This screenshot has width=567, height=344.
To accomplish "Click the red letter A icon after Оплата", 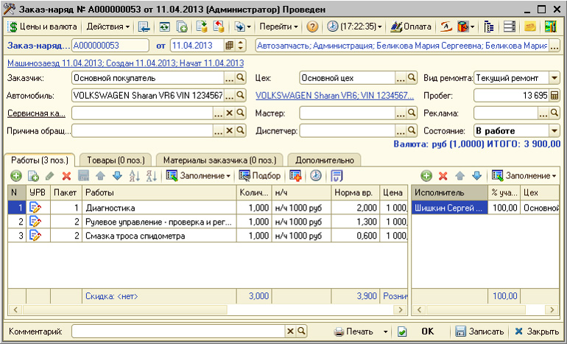I will [446, 27].
